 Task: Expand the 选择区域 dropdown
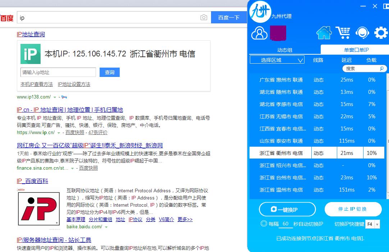277,60
